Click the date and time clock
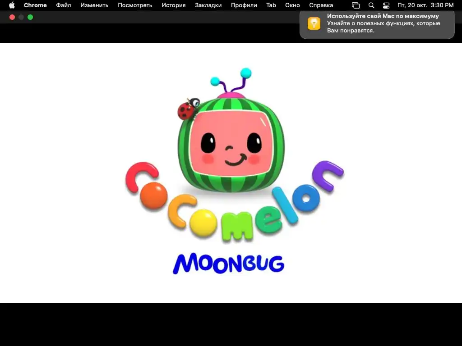462x346 pixels. pyautogui.click(x=425, y=5)
